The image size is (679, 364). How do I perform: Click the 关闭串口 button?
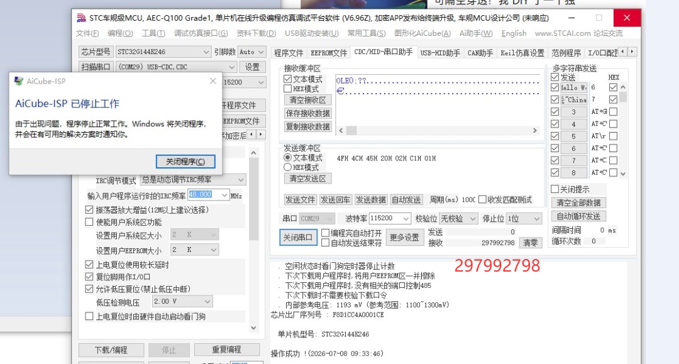coord(298,237)
